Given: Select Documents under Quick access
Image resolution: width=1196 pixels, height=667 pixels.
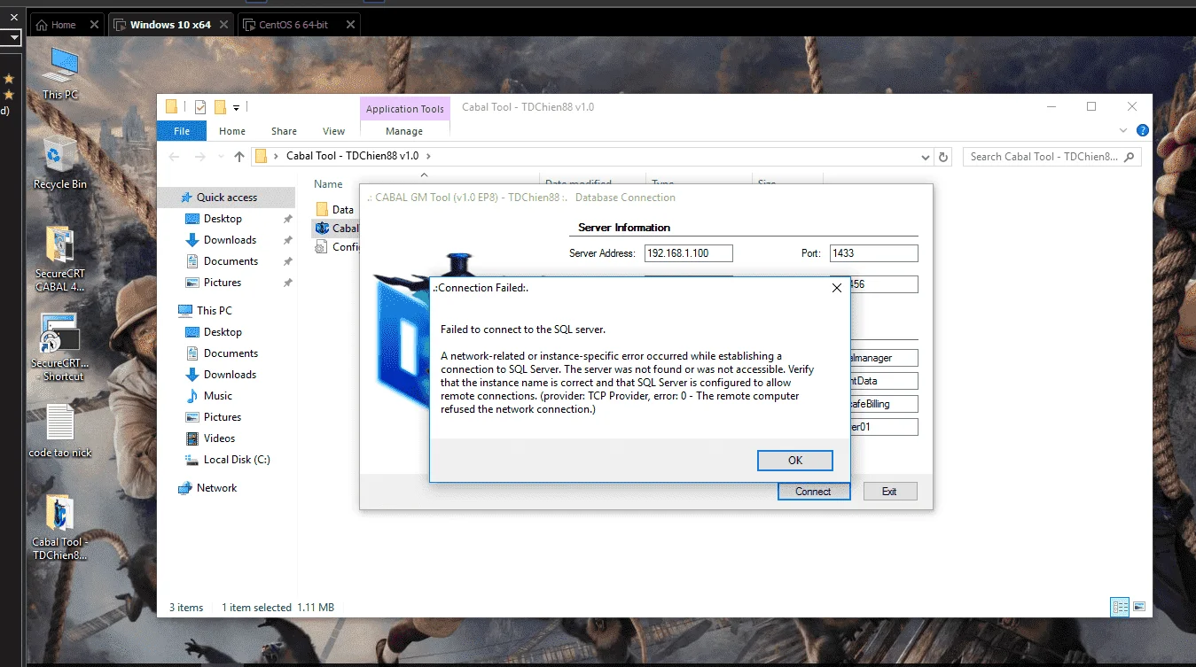Looking at the screenshot, I should pos(231,261).
